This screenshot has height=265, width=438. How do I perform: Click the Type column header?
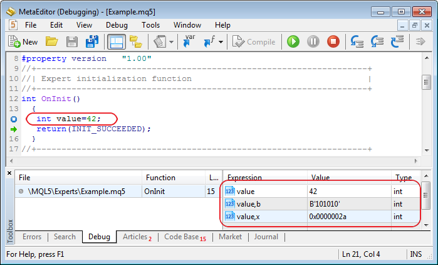[x=405, y=178]
